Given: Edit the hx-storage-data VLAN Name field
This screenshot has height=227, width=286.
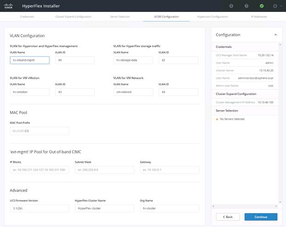Looking at the screenshot, I should [133, 60].
